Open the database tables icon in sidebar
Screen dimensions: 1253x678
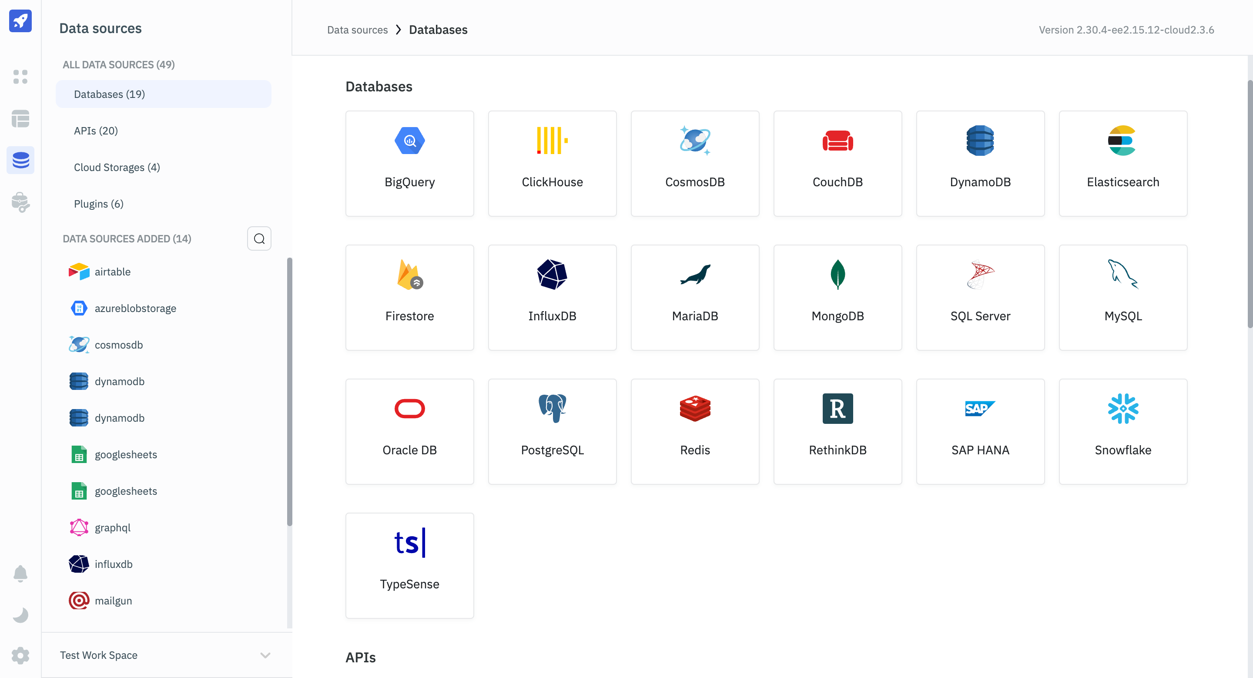20,118
